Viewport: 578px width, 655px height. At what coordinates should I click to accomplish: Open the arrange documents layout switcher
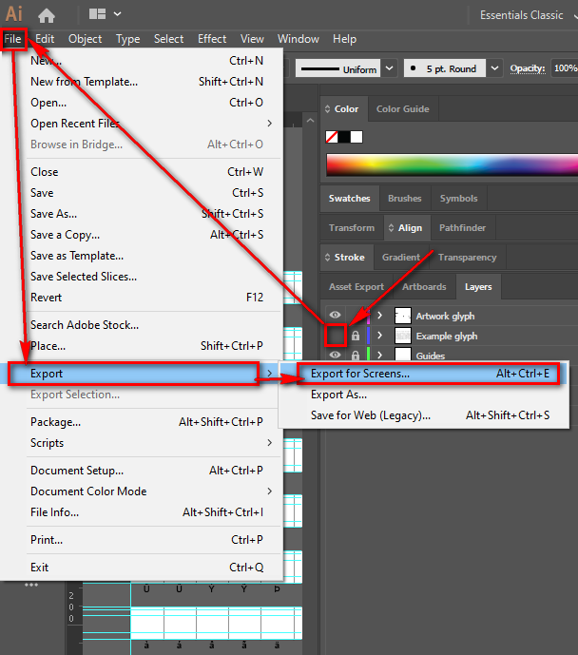point(105,14)
